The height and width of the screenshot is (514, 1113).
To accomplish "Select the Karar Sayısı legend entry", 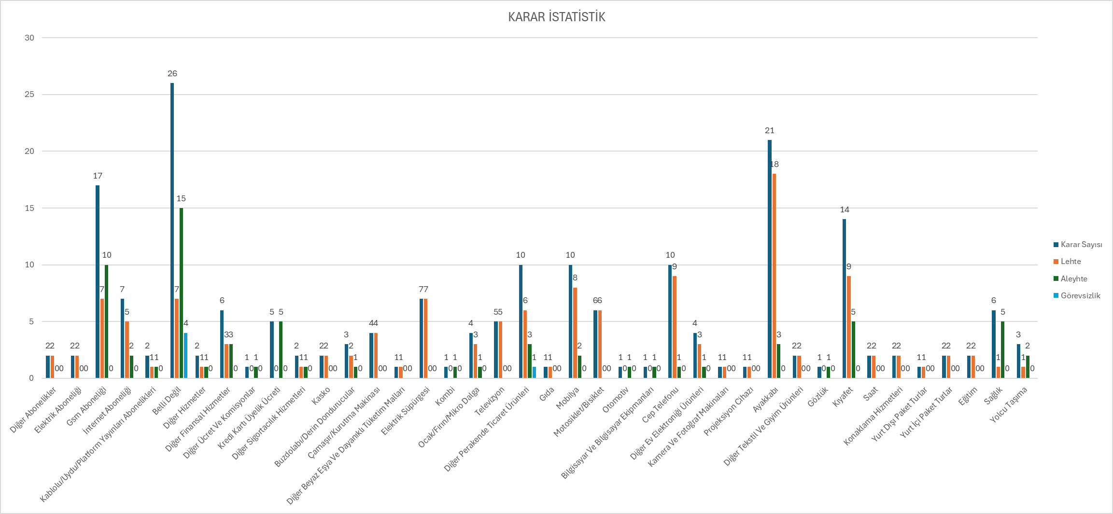I will [x=1081, y=245].
